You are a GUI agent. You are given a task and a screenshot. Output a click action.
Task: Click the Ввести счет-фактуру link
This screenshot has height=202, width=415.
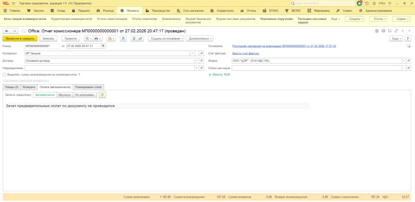click(246, 53)
